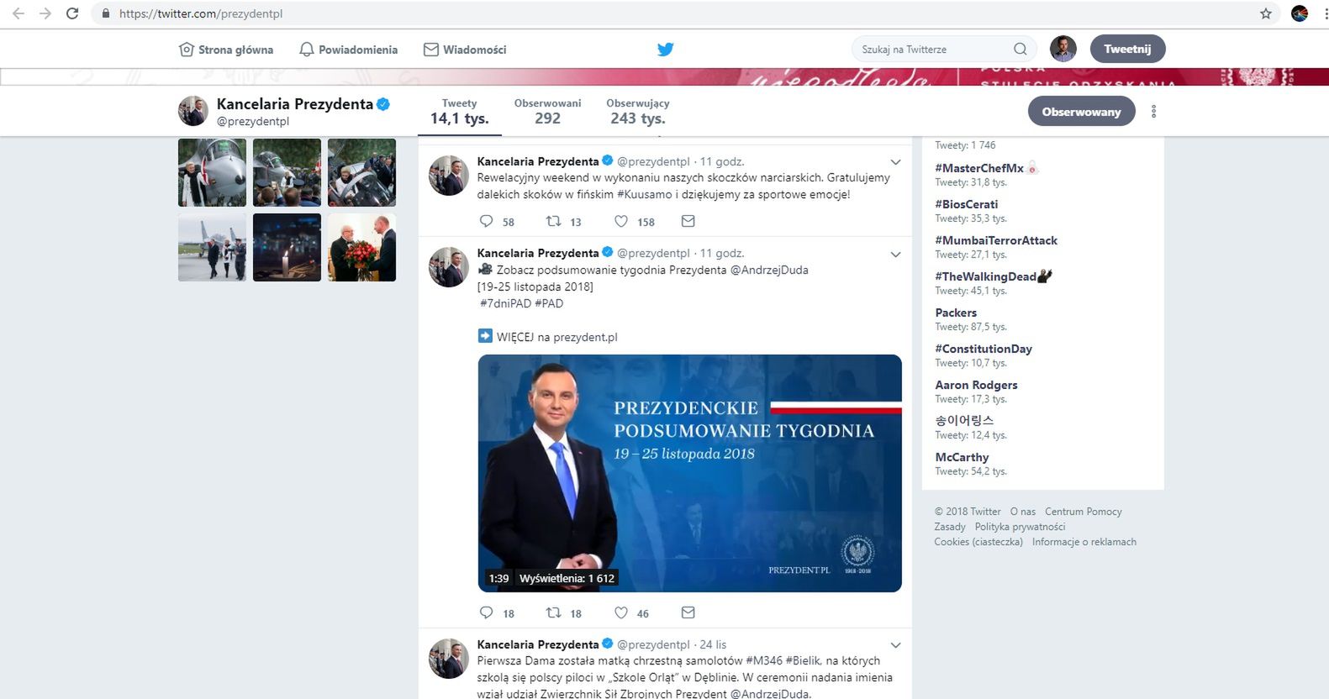Open the logged-in user avatar menu
This screenshot has width=1329, height=699.
[x=1063, y=49]
